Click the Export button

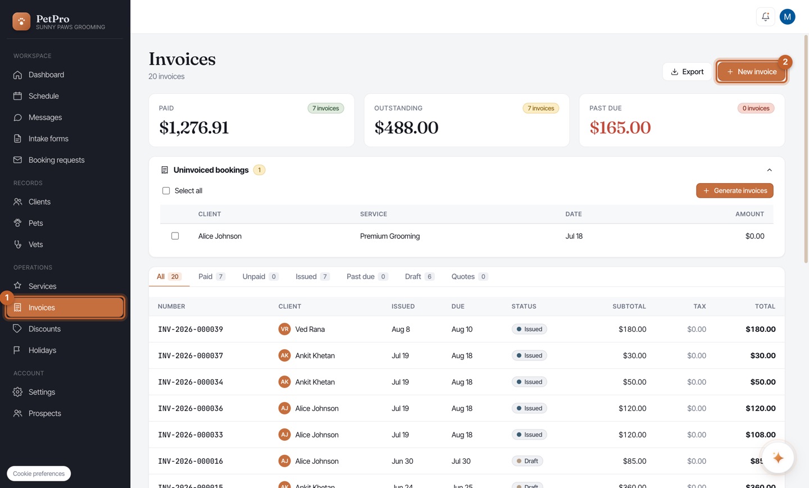click(687, 72)
